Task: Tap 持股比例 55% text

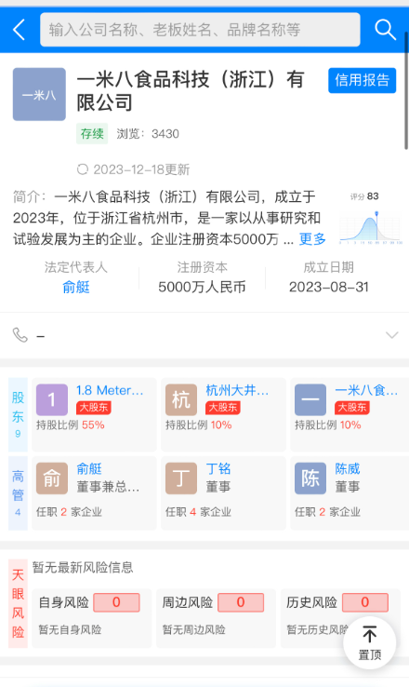Action: coord(71,425)
